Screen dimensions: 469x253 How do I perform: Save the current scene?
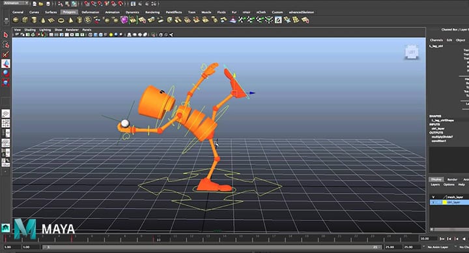(48, 4)
